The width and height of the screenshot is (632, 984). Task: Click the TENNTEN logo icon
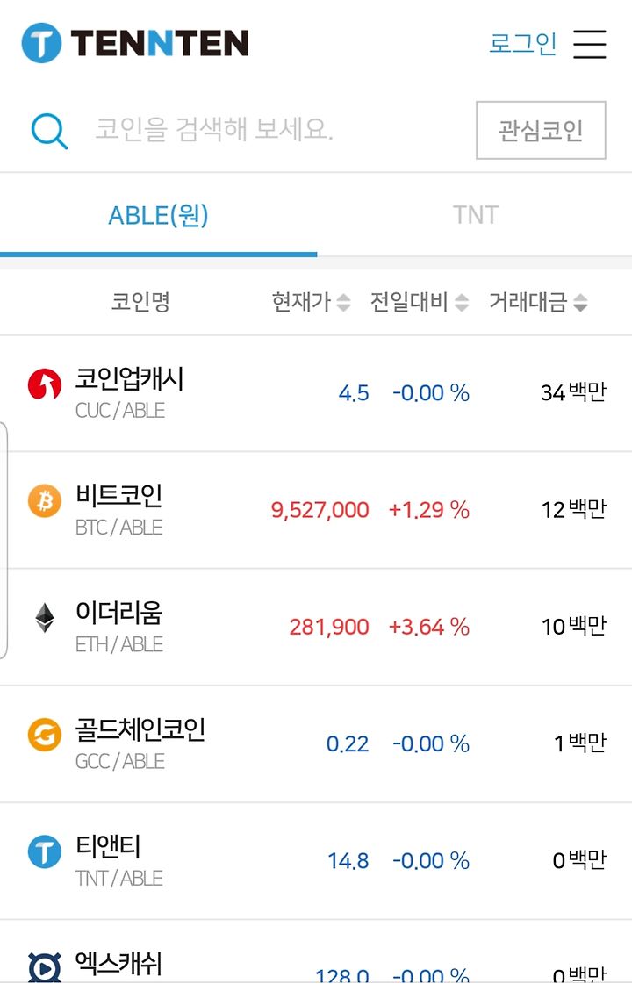tap(41, 43)
